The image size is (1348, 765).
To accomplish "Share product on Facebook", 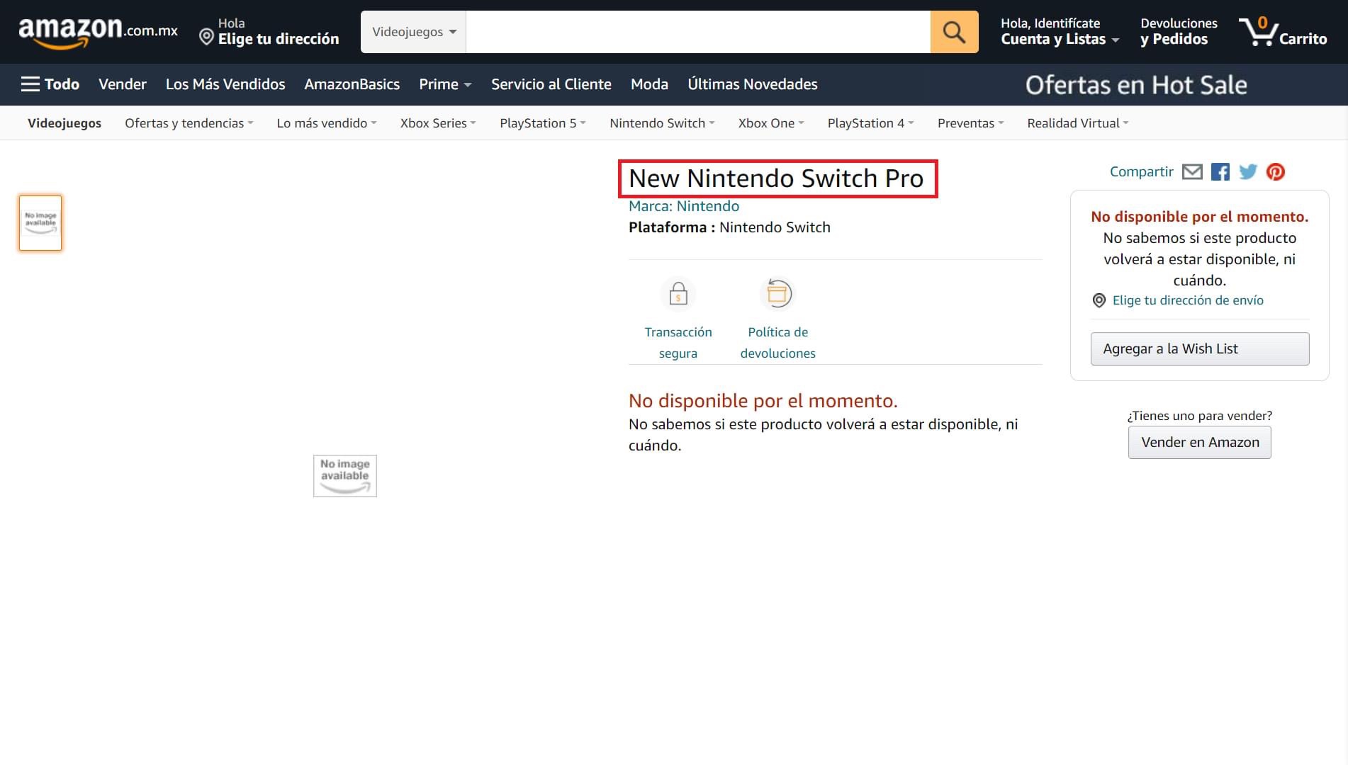I will (1220, 172).
